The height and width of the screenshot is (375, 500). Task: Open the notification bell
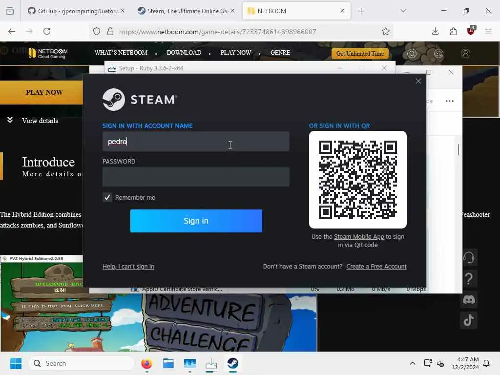(x=486, y=363)
